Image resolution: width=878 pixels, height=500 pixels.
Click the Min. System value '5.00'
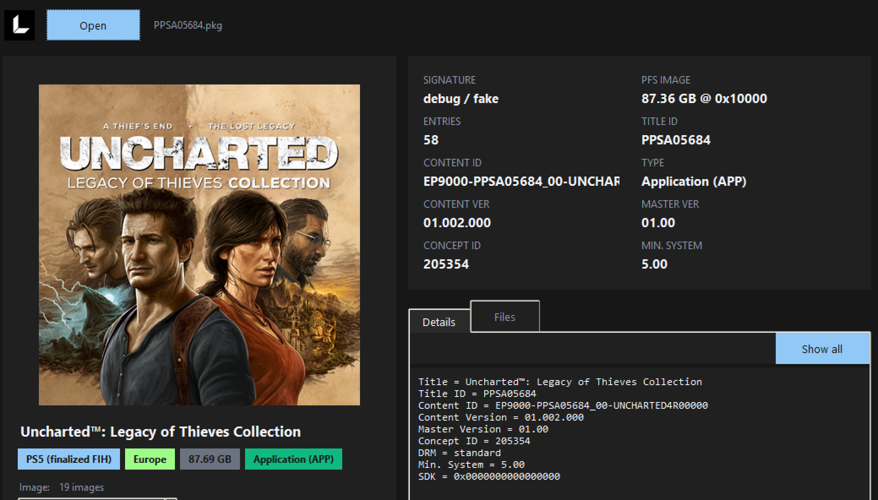click(654, 264)
